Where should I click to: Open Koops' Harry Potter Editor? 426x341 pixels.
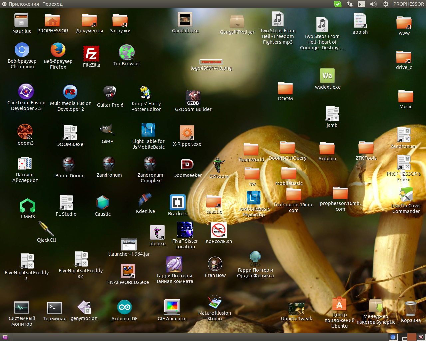tap(146, 92)
